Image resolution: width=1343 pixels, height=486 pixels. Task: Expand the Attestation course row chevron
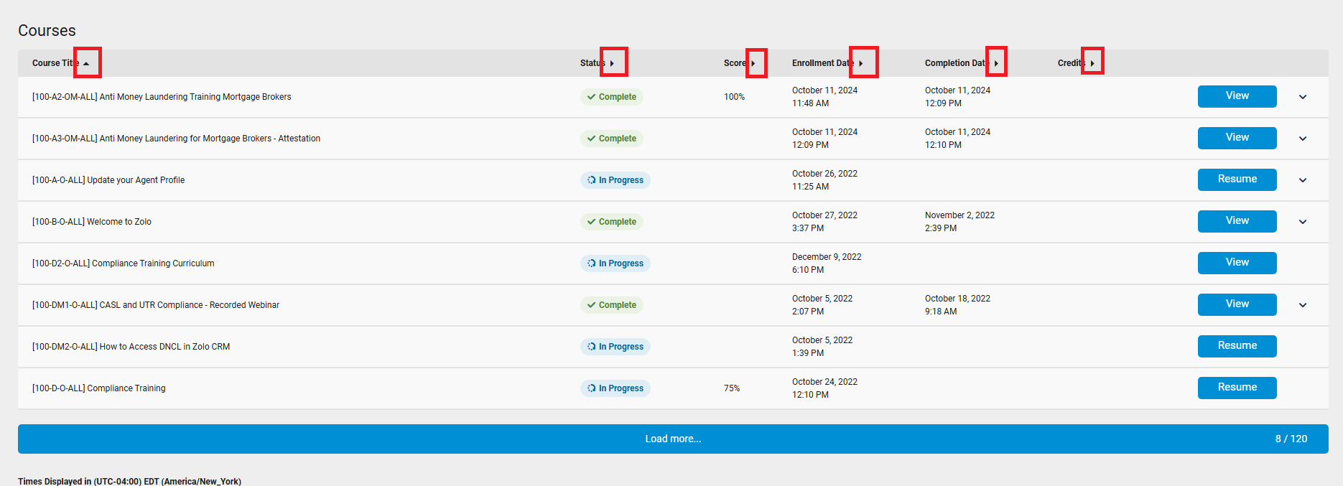point(1303,139)
